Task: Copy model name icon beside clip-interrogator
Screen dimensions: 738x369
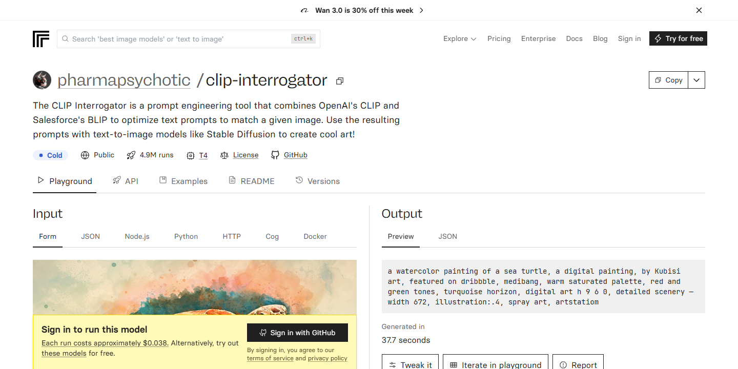Action: pyautogui.click(x=339, y=81)
